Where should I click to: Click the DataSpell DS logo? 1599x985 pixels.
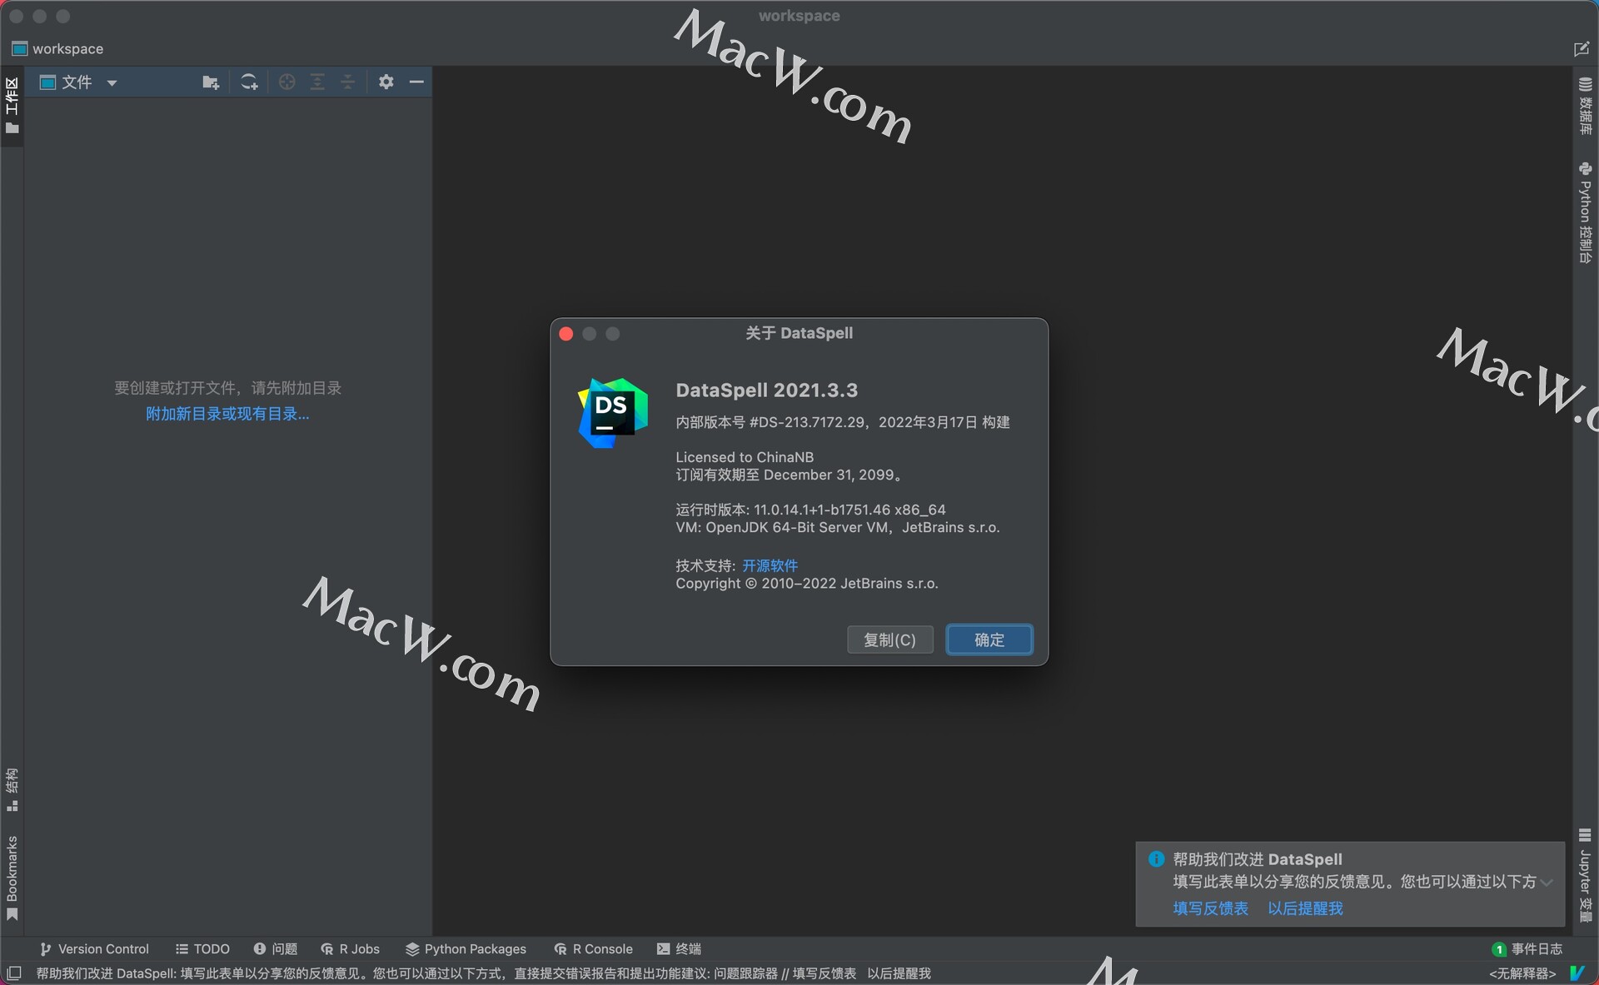point(613,413)
